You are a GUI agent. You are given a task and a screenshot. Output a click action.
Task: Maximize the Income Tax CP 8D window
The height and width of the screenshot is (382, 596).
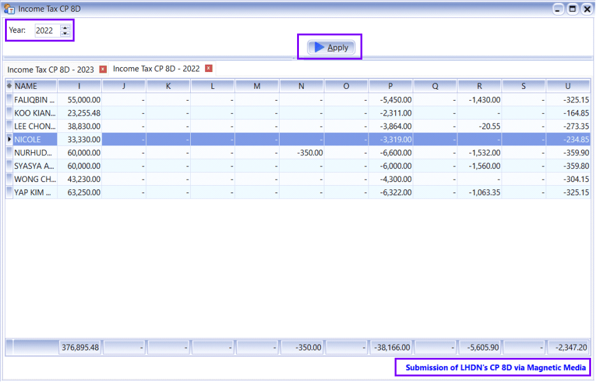tap(572, 9)
